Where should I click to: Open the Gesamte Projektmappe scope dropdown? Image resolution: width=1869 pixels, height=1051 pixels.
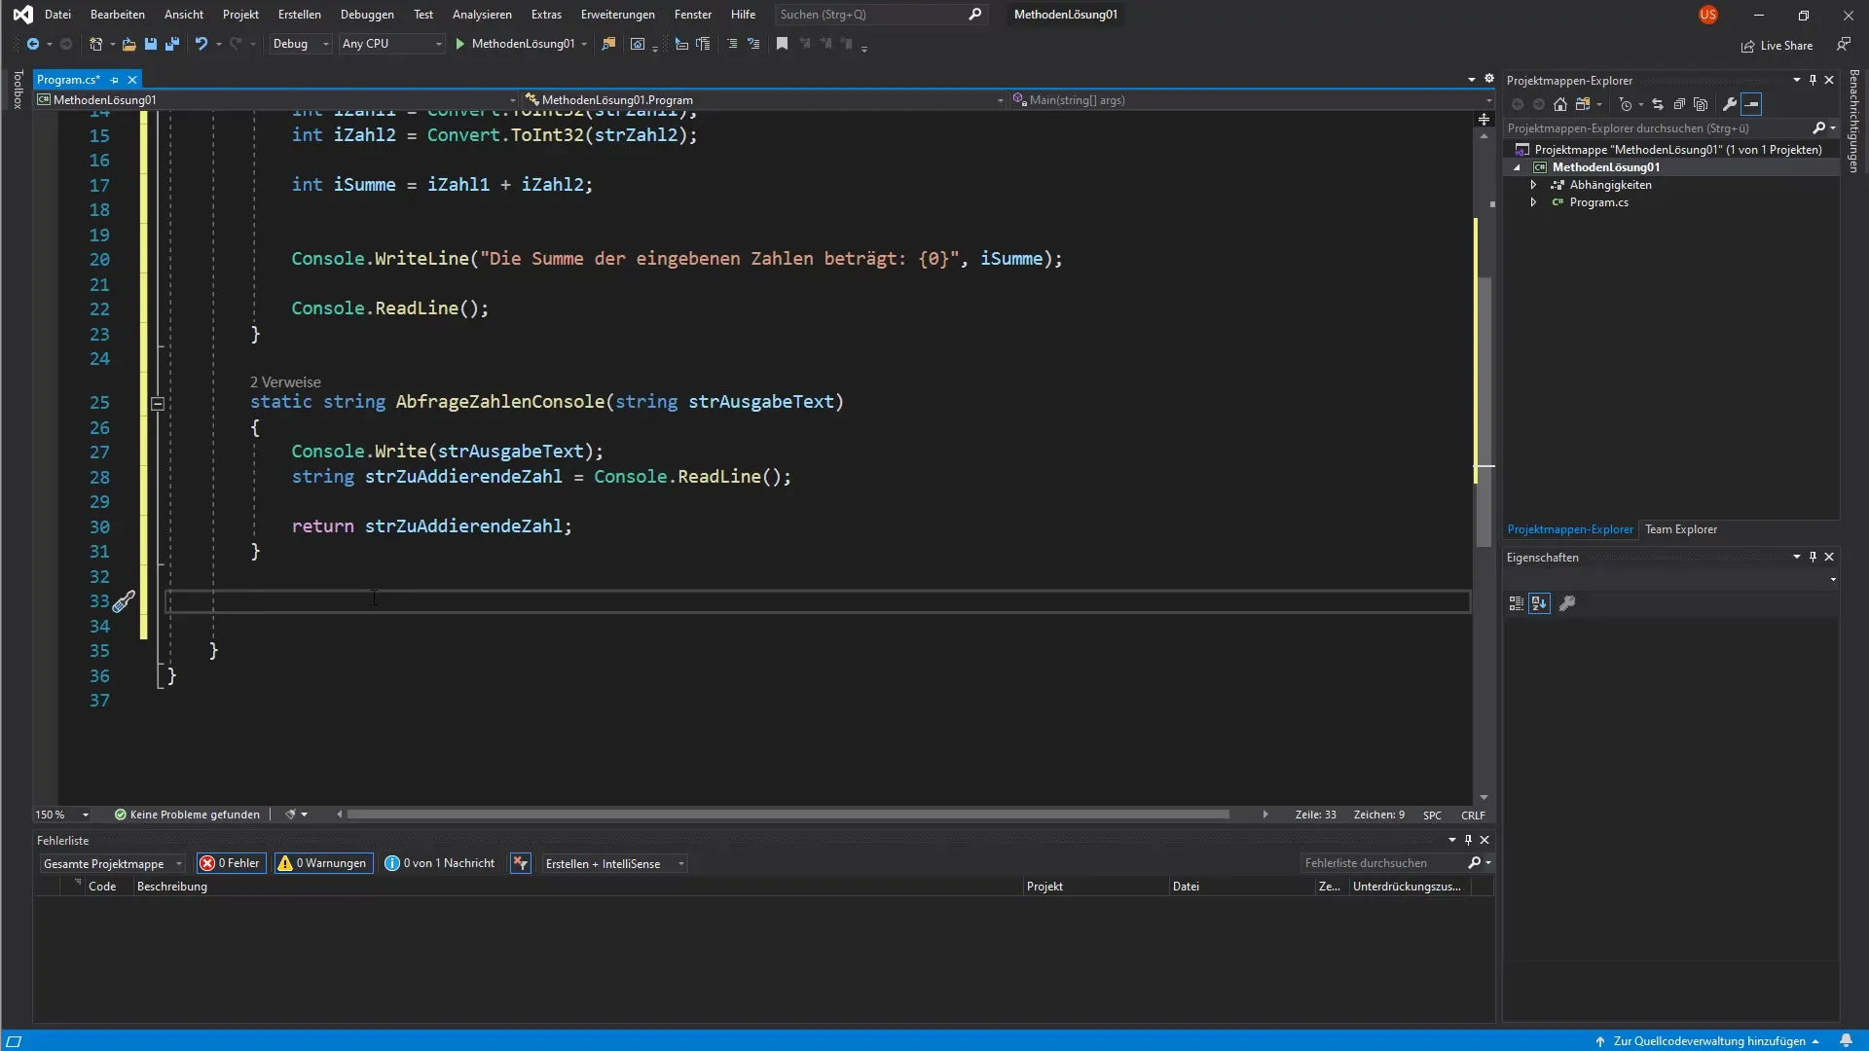112,863
